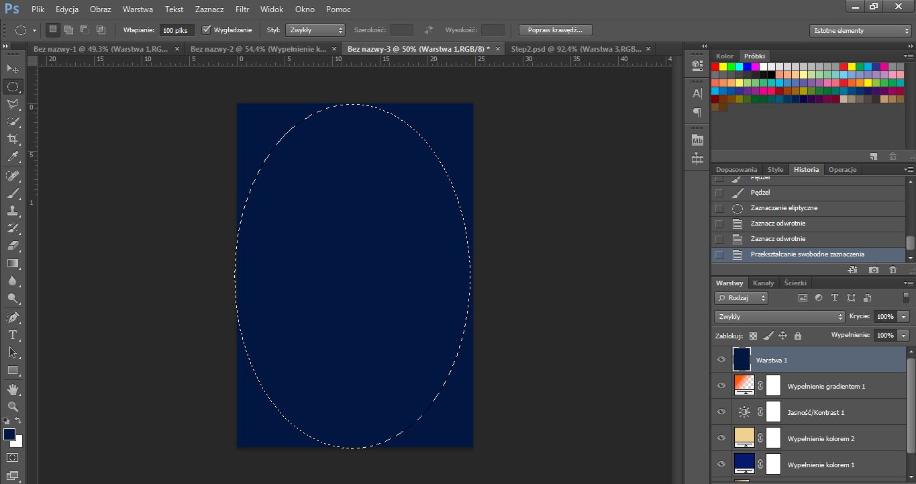The height and width of the screenshot is (484, 916).
Task: Open the Filtr menu
Action: (242, 9)
